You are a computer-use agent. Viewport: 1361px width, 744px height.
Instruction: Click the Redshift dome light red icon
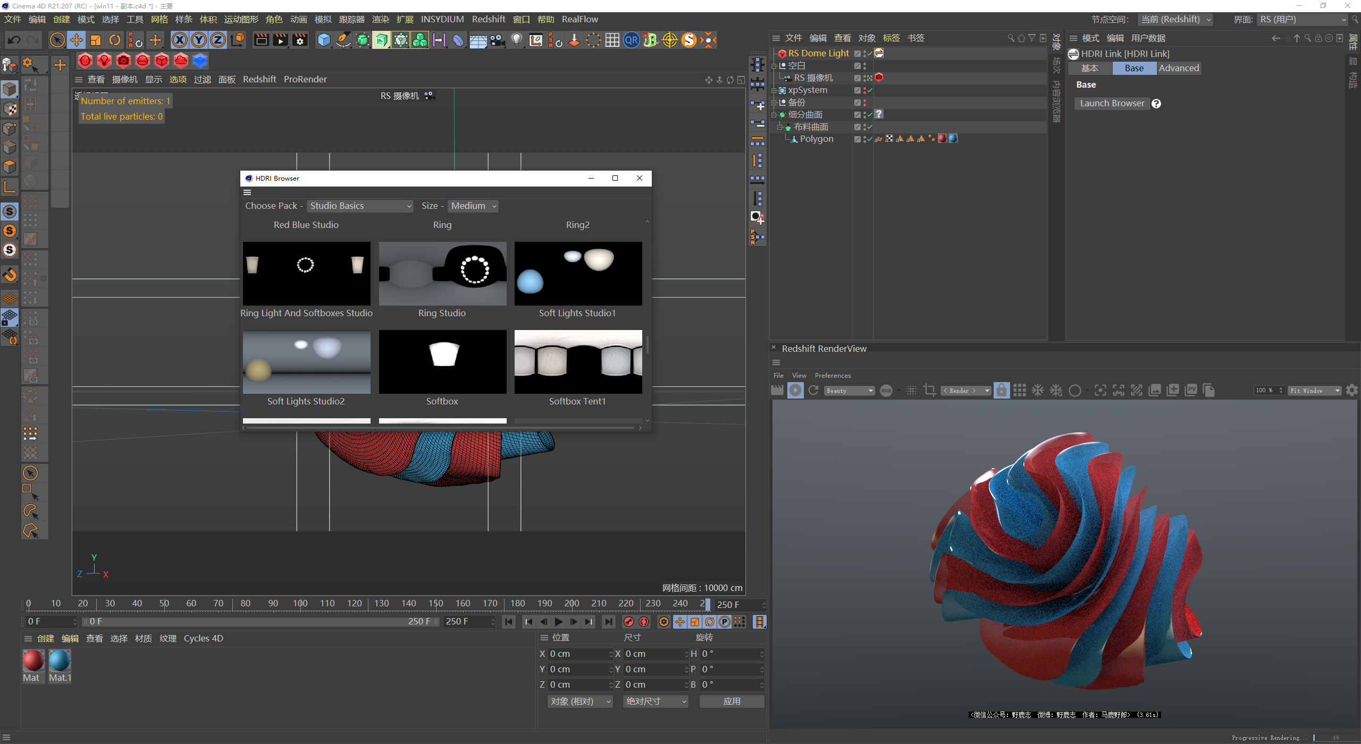click(142, 61)
